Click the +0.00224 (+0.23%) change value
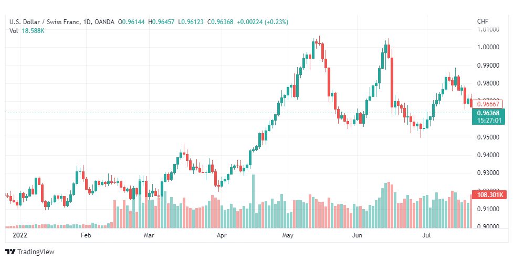 coord(263,22)
